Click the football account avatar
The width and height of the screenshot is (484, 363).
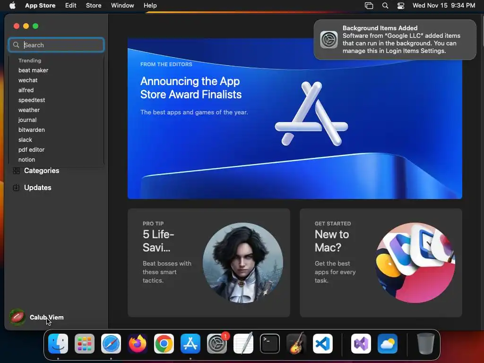point(17,317)
